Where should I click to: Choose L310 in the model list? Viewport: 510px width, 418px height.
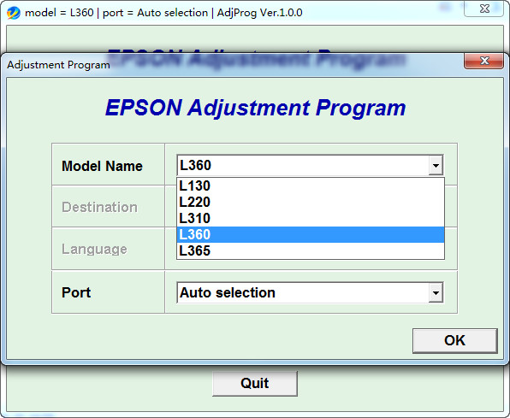(311, 219)
